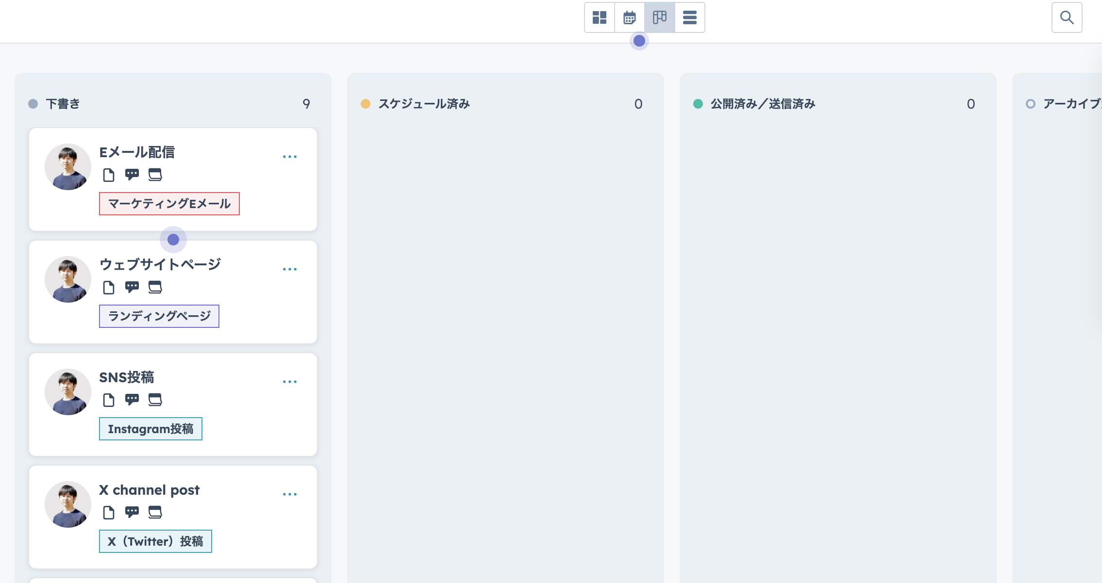The image size is (1102, 583).
Task: Open the comment icon on SNS投稿 card
Action: pos(132,400)
